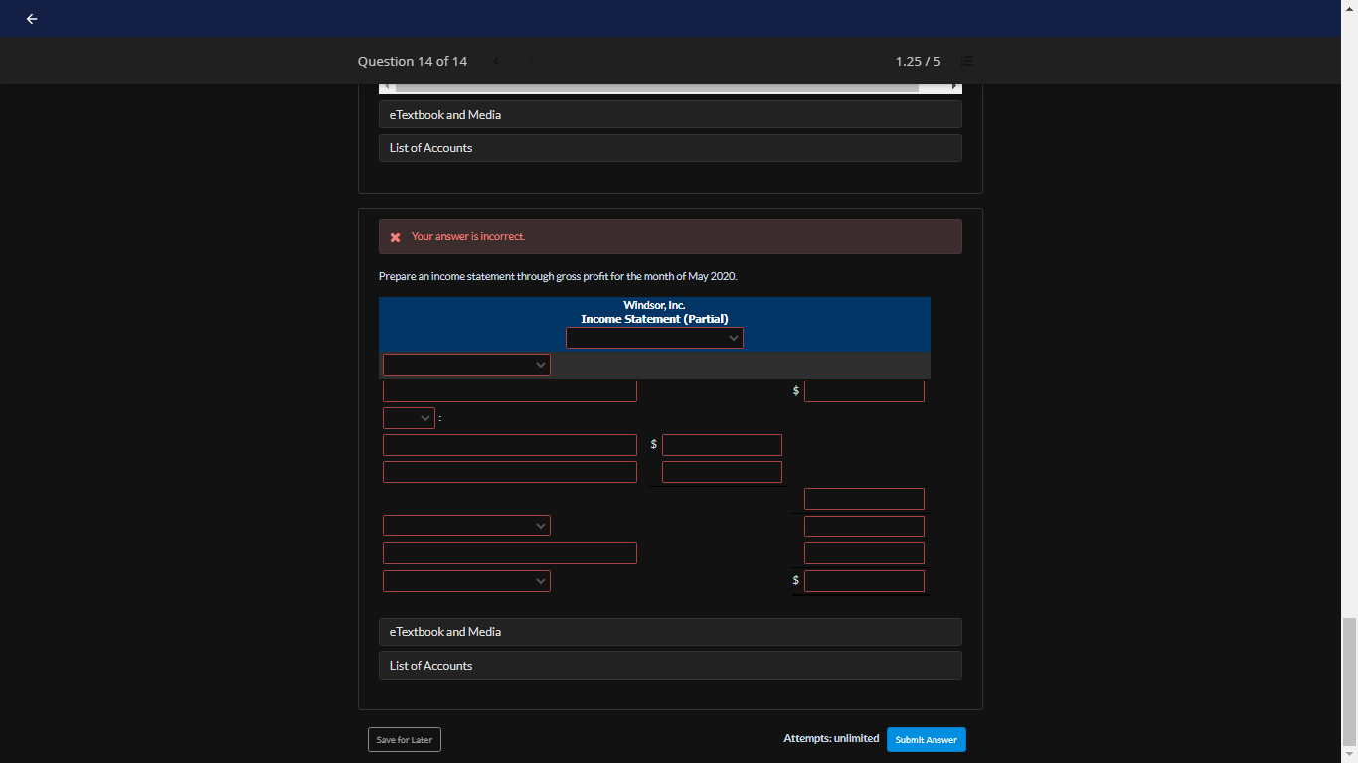Go to the previous question chevron
This screenshot has height=763, width=1358.
496,62
